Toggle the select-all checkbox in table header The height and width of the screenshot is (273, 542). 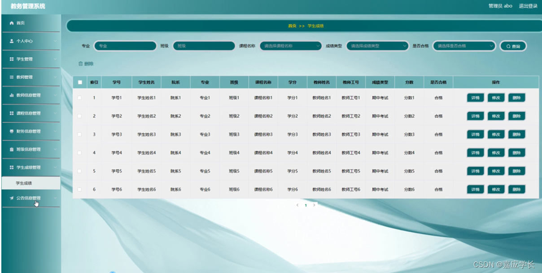coord(80,82)
